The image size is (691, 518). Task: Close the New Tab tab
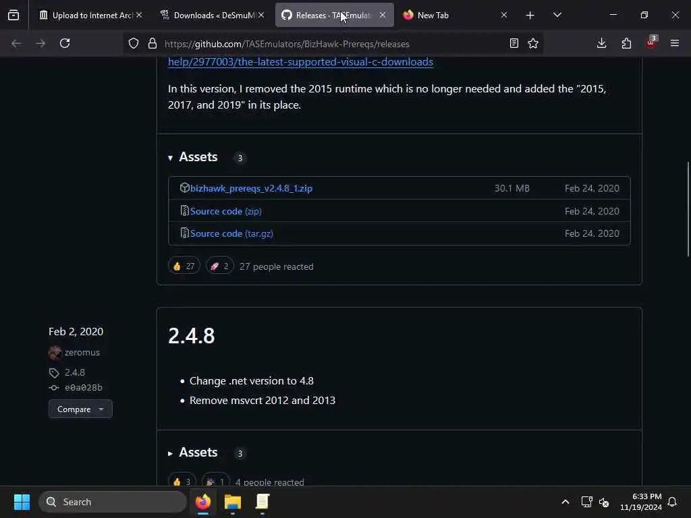[503, 15]
